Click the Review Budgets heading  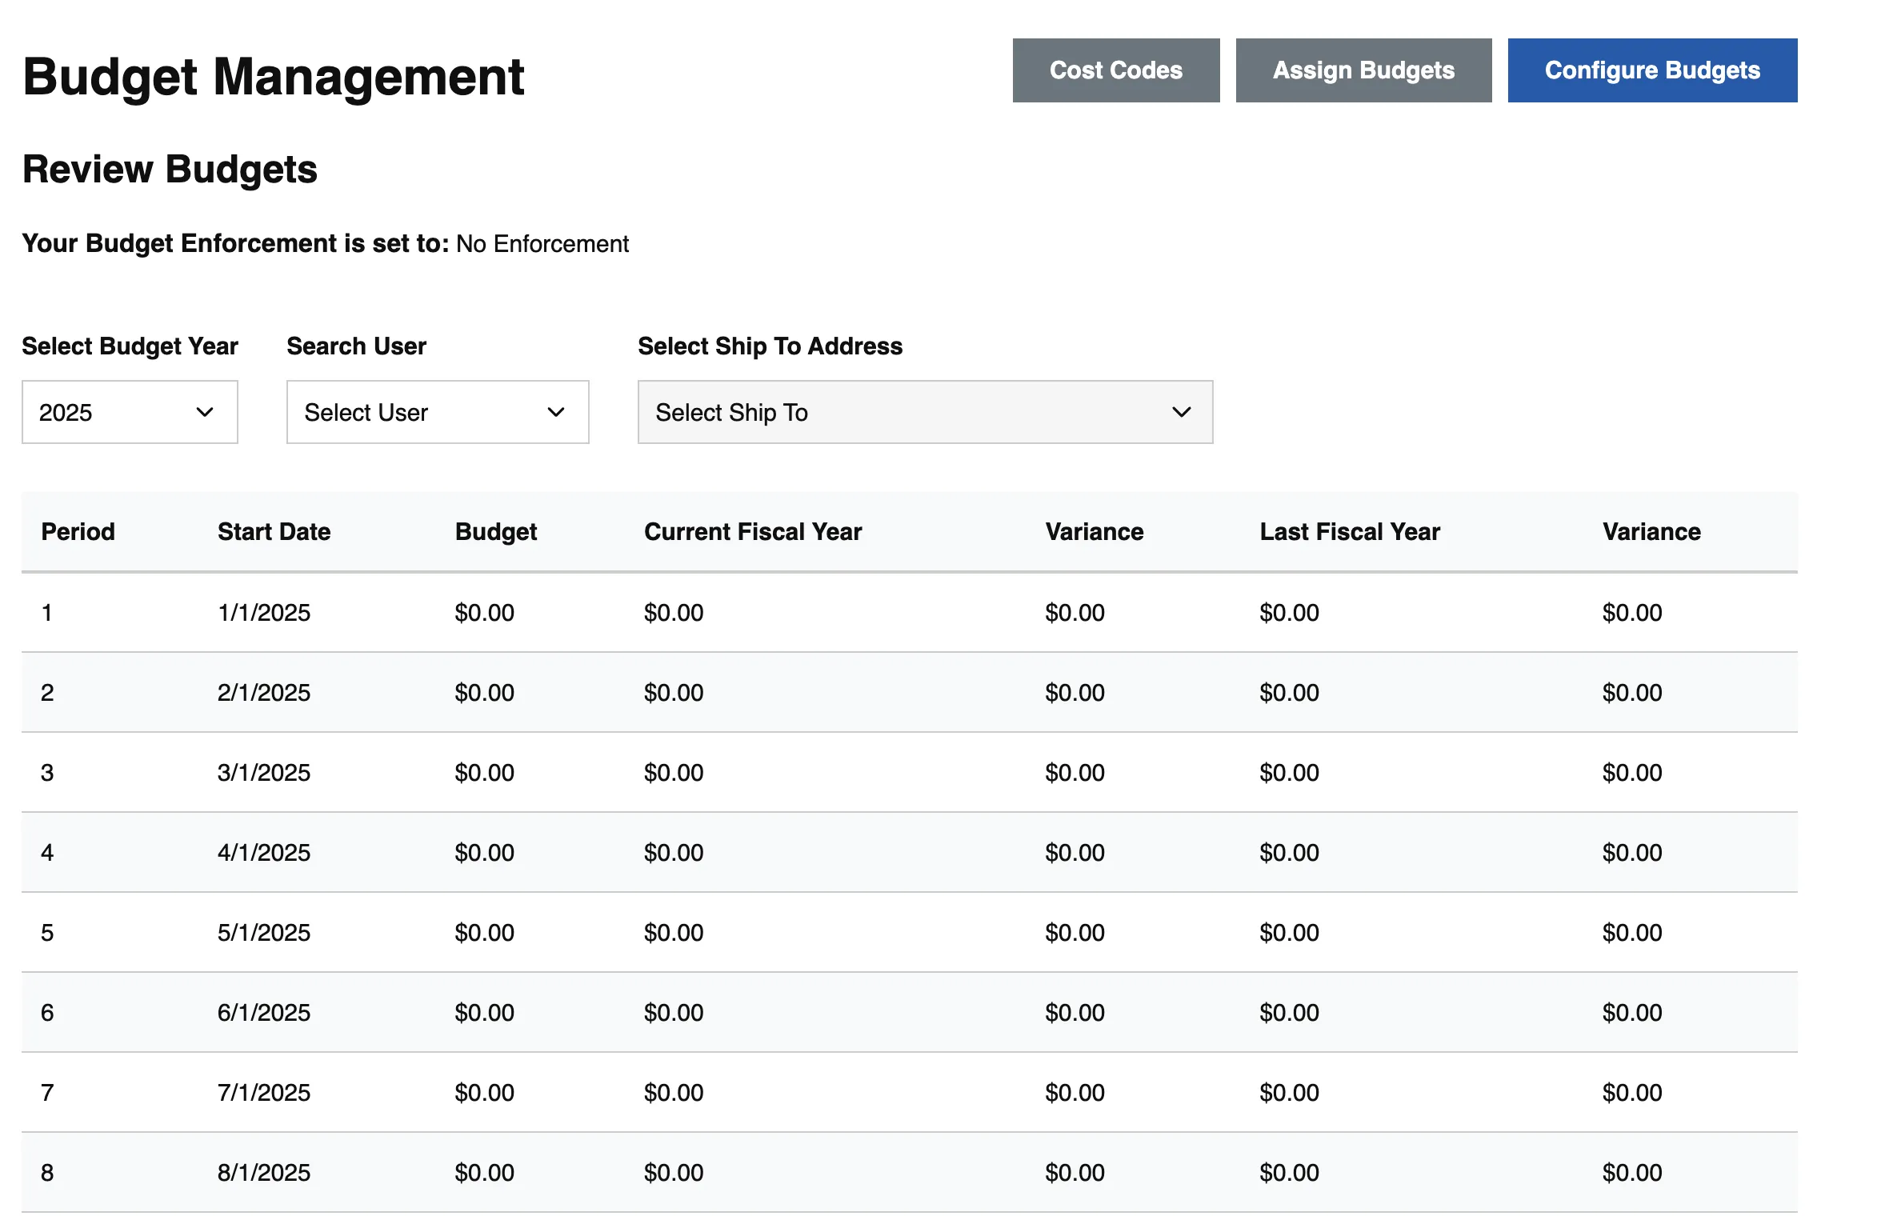(x=170, y=170)
